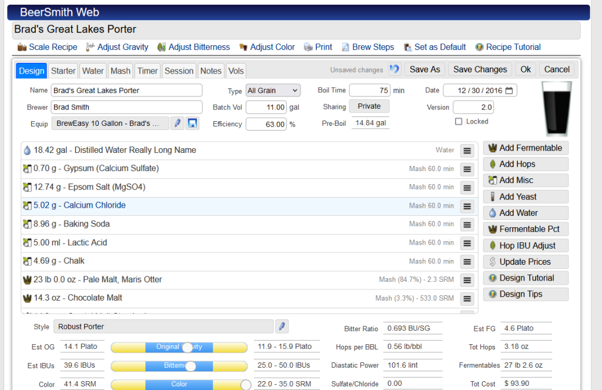Image resolution: width=602 pixels, height=390 pixels.
Task: Click the water drop icon beside Distilled Water
Action: (27, 150)
